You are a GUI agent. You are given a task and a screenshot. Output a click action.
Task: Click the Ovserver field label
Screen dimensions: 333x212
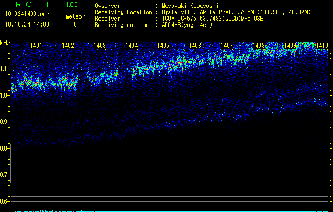[107, 6]
